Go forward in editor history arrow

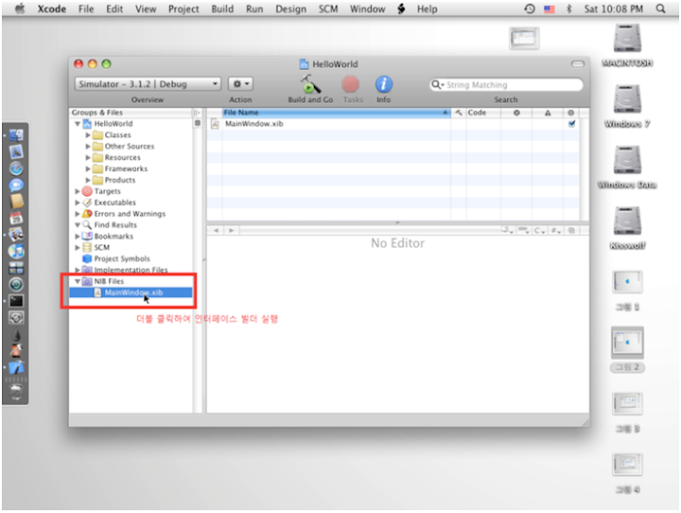click(231, 230)
